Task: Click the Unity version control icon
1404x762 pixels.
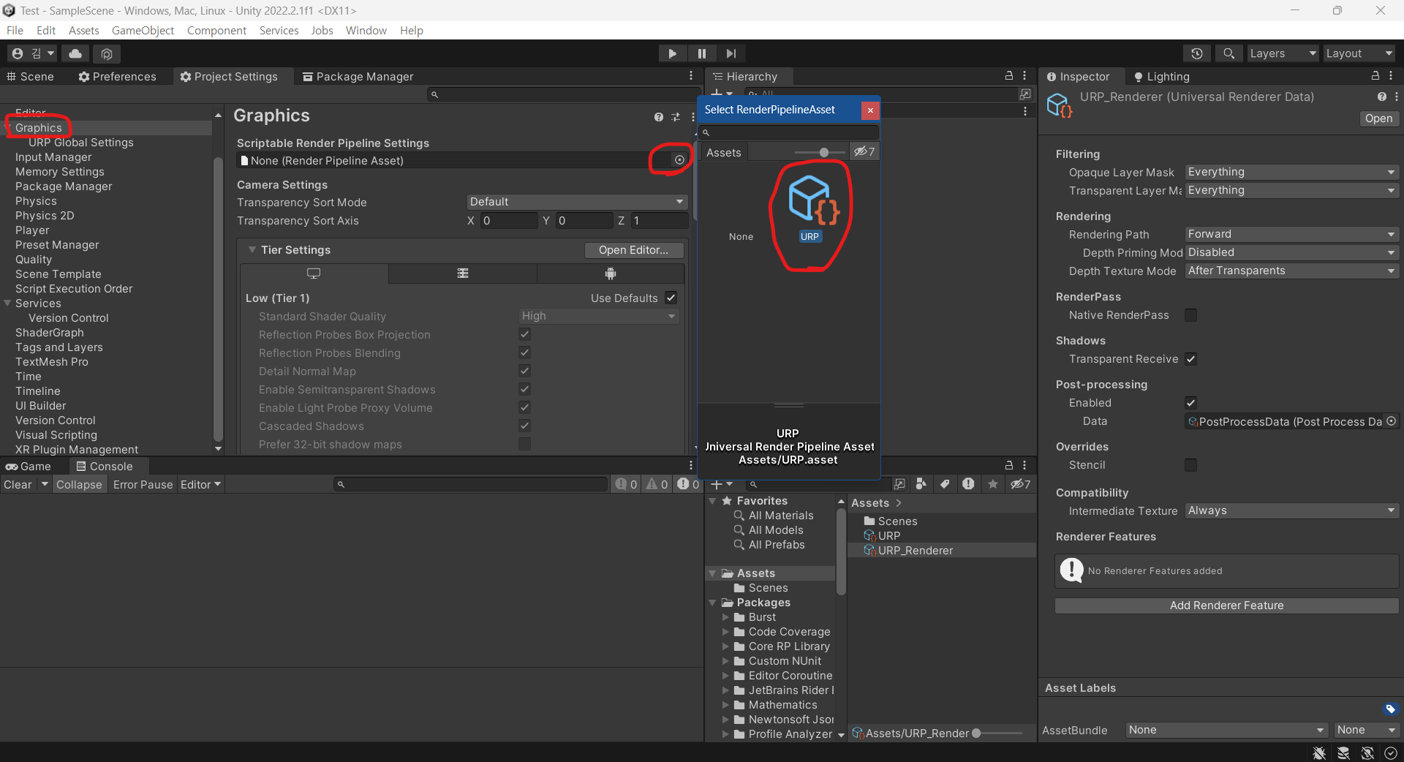Action: [107, 53]
